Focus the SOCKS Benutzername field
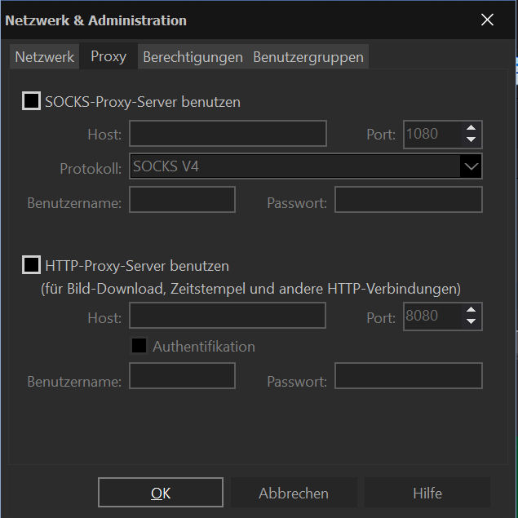Screen dimensions: 518x518 182,200
